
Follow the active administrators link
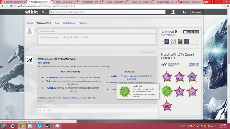(x=71, y=97)
